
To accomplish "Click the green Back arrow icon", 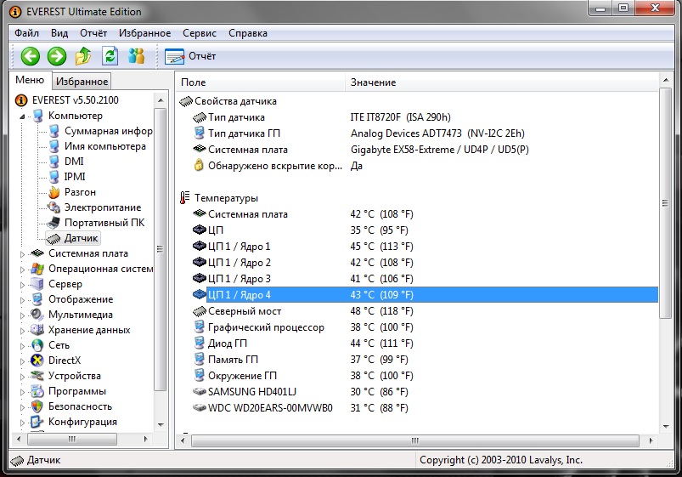I will 31,56.
